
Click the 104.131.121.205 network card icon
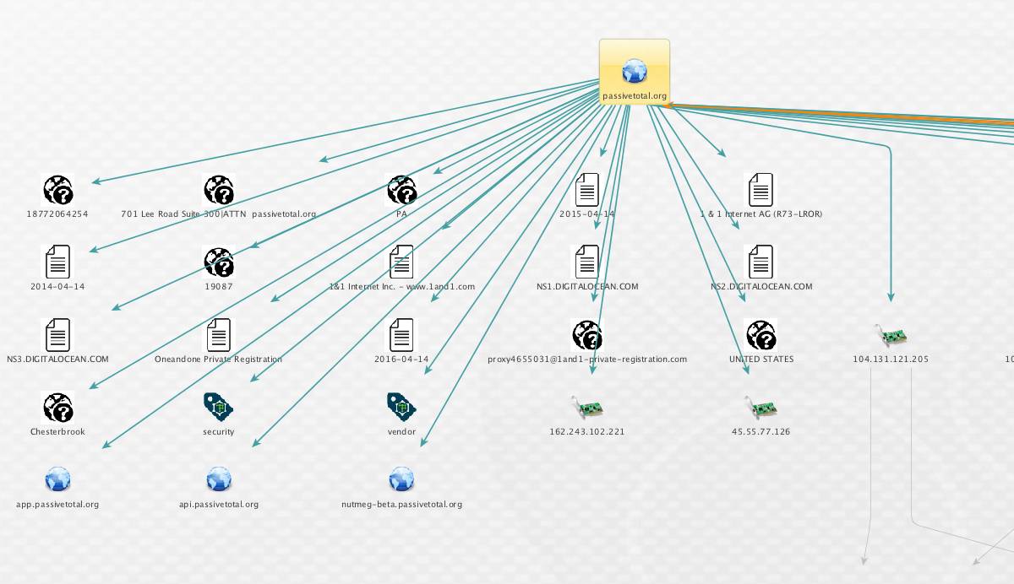pyautogui.click(x=891, y=335)
